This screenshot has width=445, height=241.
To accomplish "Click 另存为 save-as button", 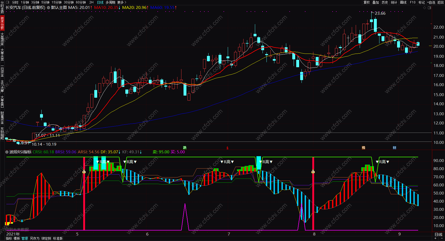I will [x=34, y=238].
